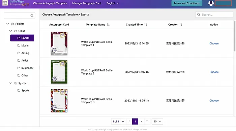This screenshot has height=131, width=236.
Task: Choose World Cup POTRAIT Selfie Template 2
Action: (214, 72)
